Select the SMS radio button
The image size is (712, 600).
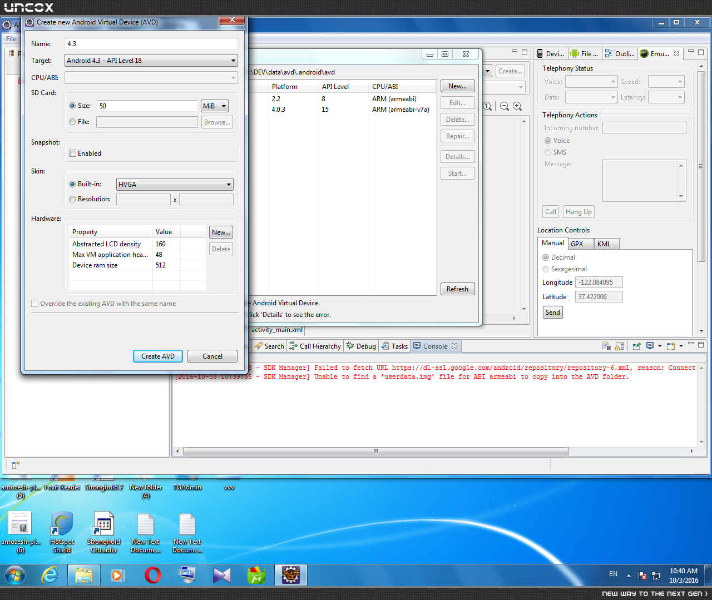tap(548, 152)
